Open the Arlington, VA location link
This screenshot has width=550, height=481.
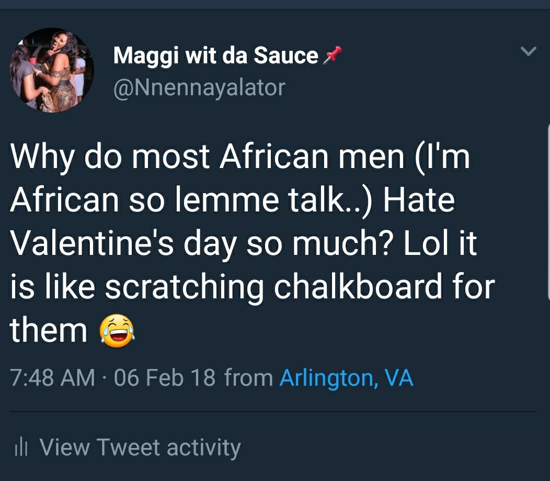point(346,377)
